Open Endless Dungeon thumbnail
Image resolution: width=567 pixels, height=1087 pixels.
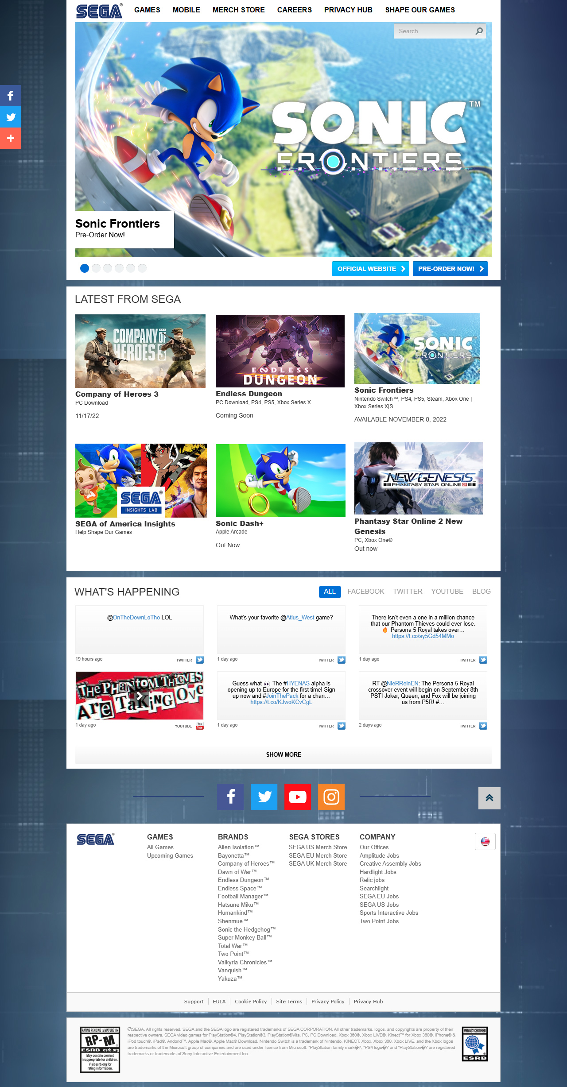[280, 351]
